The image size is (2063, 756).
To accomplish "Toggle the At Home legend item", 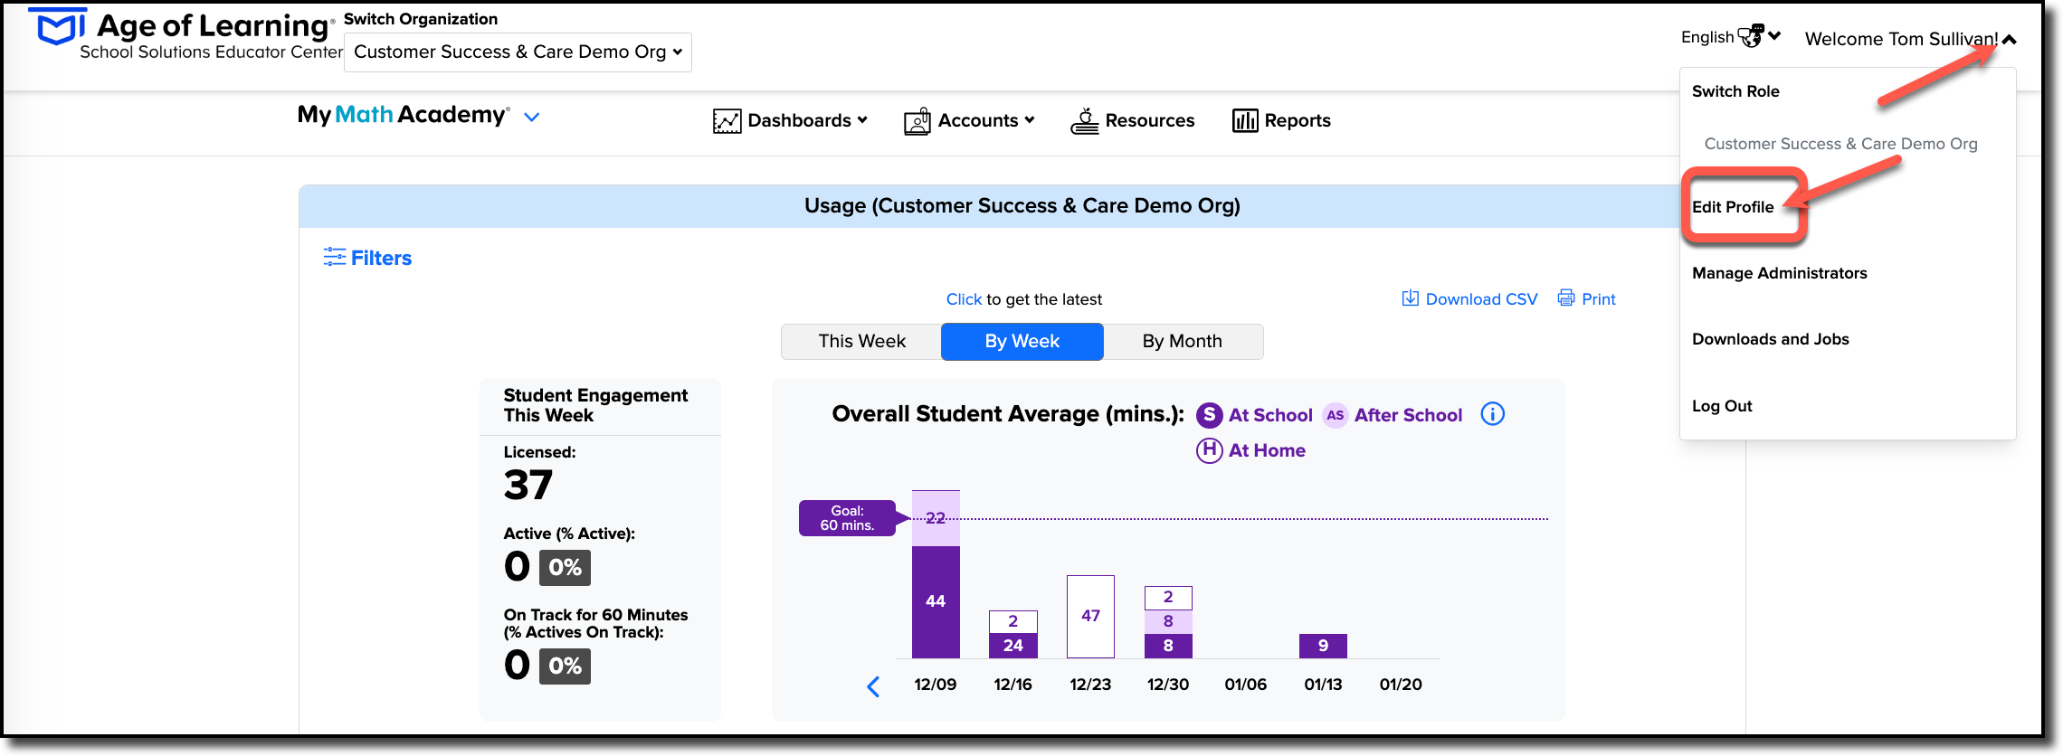I will (x=1250, y=450).
